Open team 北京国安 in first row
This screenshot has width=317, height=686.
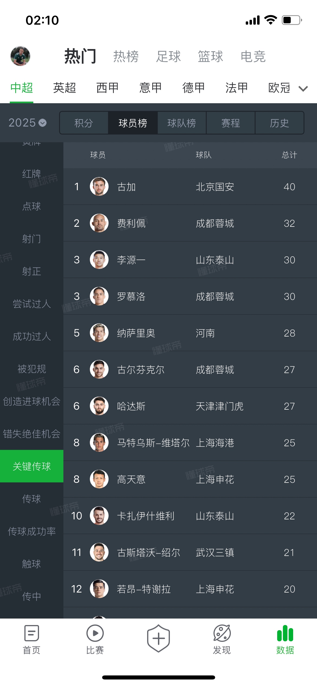click(x=215, y=187)
